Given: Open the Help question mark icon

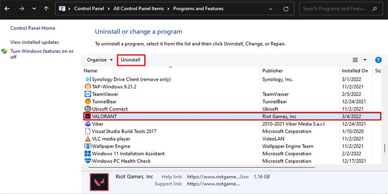Looking at the screenshot, I should [378, 60].
